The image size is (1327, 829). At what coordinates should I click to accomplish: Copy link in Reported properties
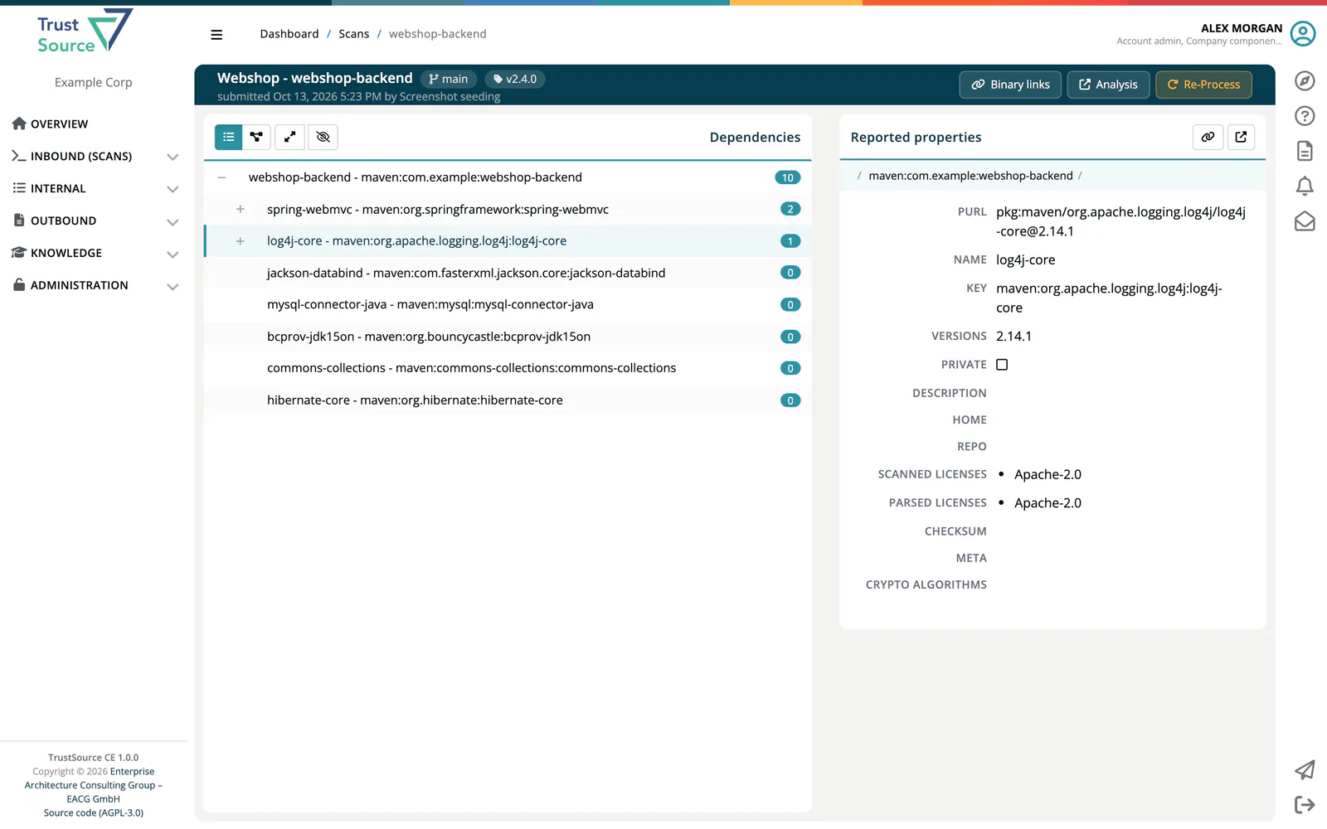[x=1208, y=137]
